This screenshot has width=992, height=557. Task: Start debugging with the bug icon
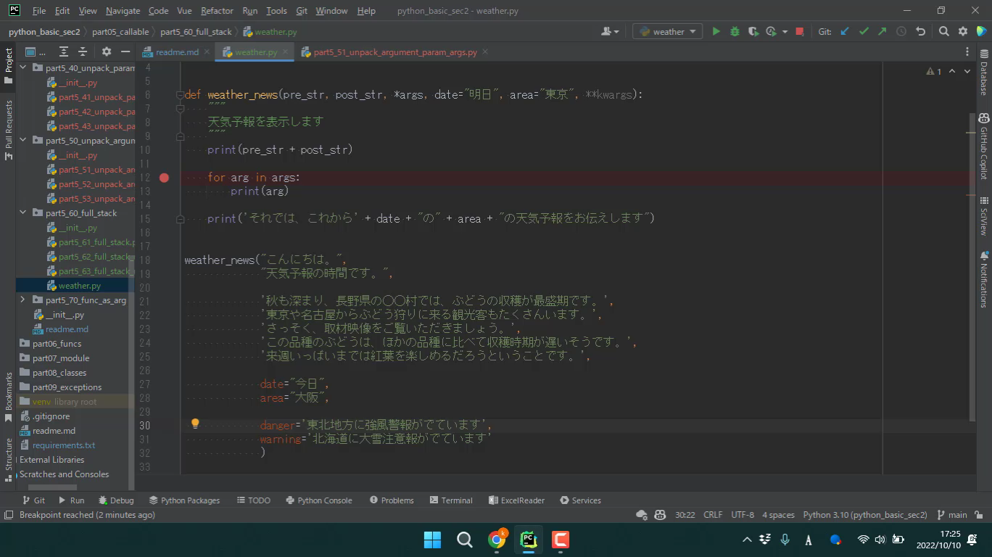click(x=735, y=31)
